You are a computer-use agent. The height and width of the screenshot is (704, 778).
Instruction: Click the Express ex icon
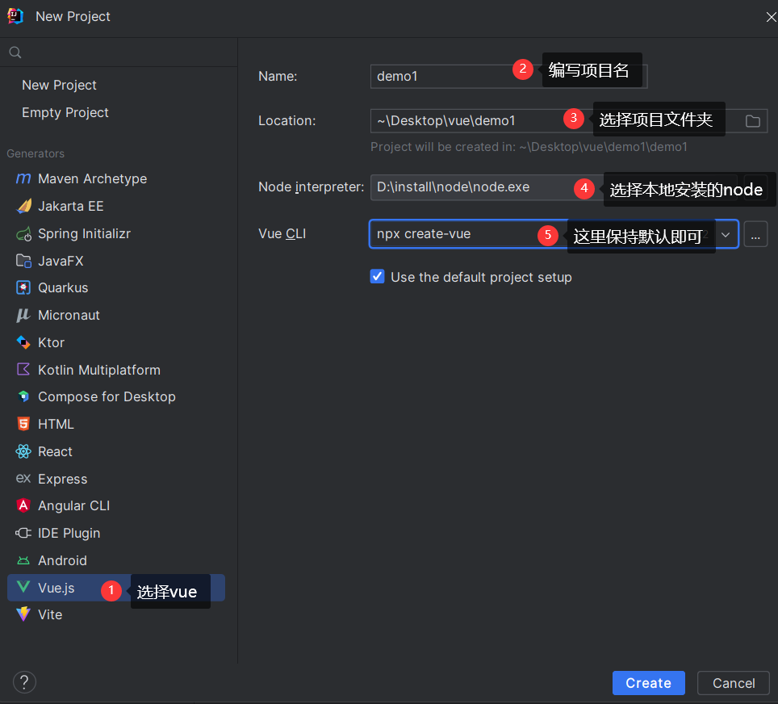pos(23,478)
